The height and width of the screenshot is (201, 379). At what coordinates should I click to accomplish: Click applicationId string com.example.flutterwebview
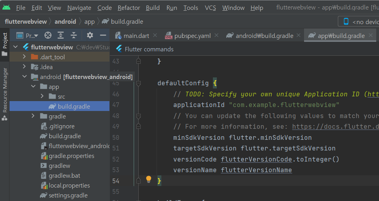pos(284,105)
